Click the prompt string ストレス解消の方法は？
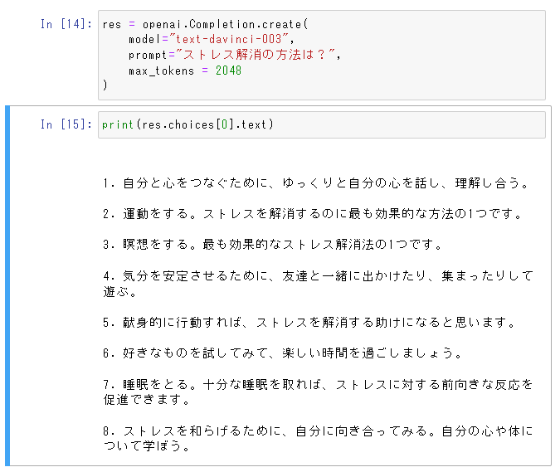The height and width of the screenshot is (472, 560). 255,55
